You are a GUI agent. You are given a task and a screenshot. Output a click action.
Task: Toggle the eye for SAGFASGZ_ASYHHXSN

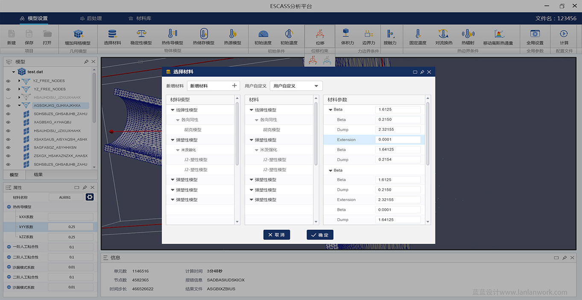click(8, 147)
